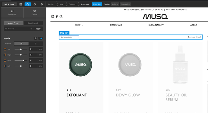208x113 pixels.
Task: Click the site header search icon
Action: point(61,17)
